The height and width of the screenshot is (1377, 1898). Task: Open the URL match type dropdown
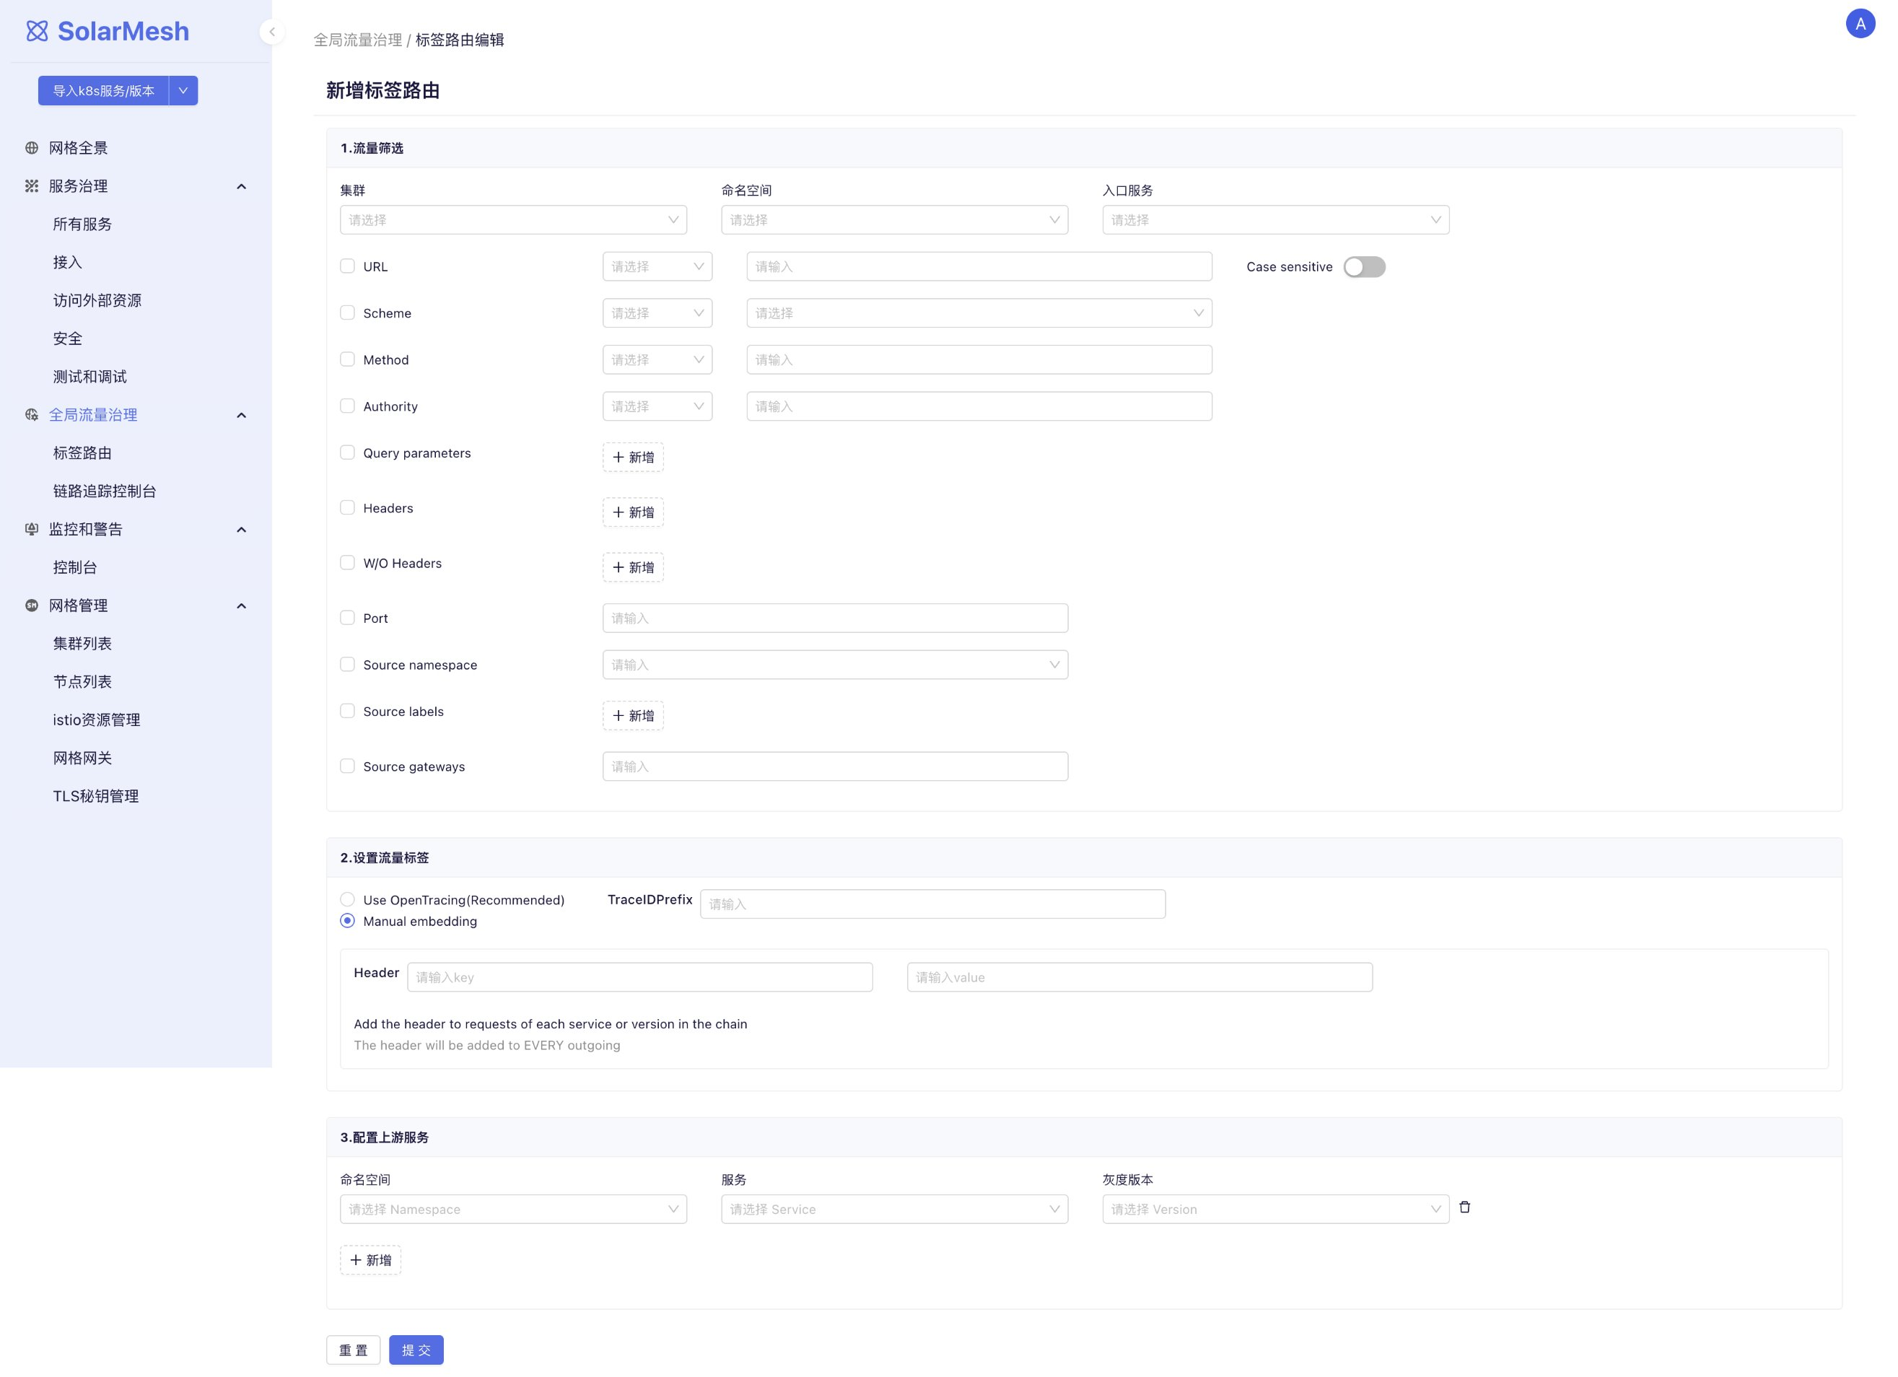tap(657, 266)
